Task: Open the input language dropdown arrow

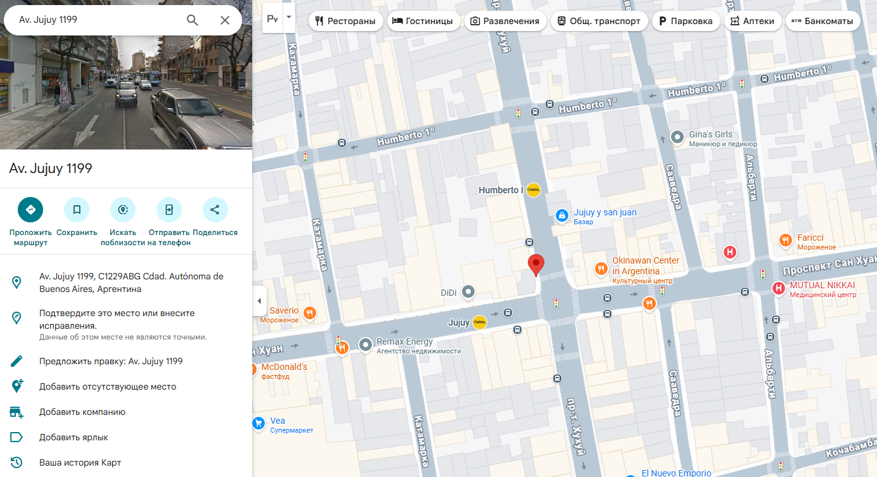Action: [x=289, y=18]
